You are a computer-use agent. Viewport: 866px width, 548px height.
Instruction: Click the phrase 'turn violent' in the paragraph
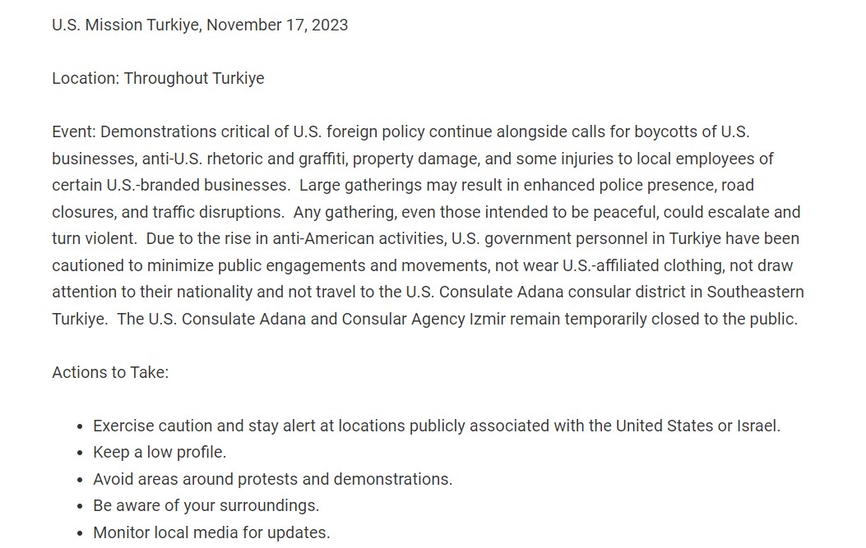click(x=93, y=239)
